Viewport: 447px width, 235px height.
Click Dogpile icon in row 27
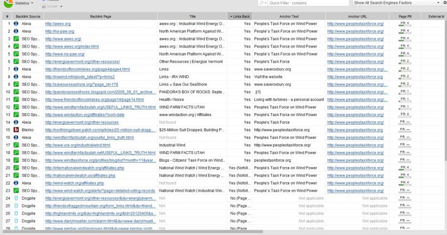(16, 221)
